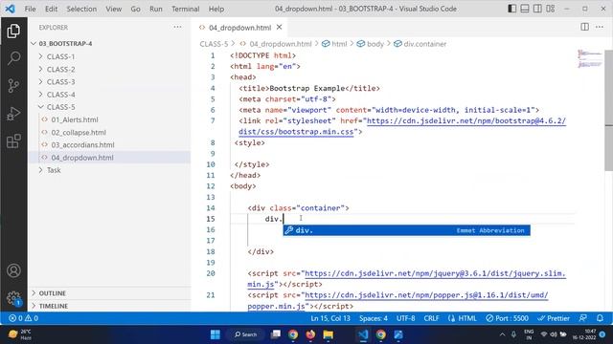Open taskbar Search box
Screen dimensions: 613x344
tap(246, 334)
